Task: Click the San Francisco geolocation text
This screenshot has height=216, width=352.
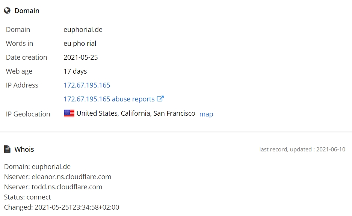Action: click(x=174, y=113)
